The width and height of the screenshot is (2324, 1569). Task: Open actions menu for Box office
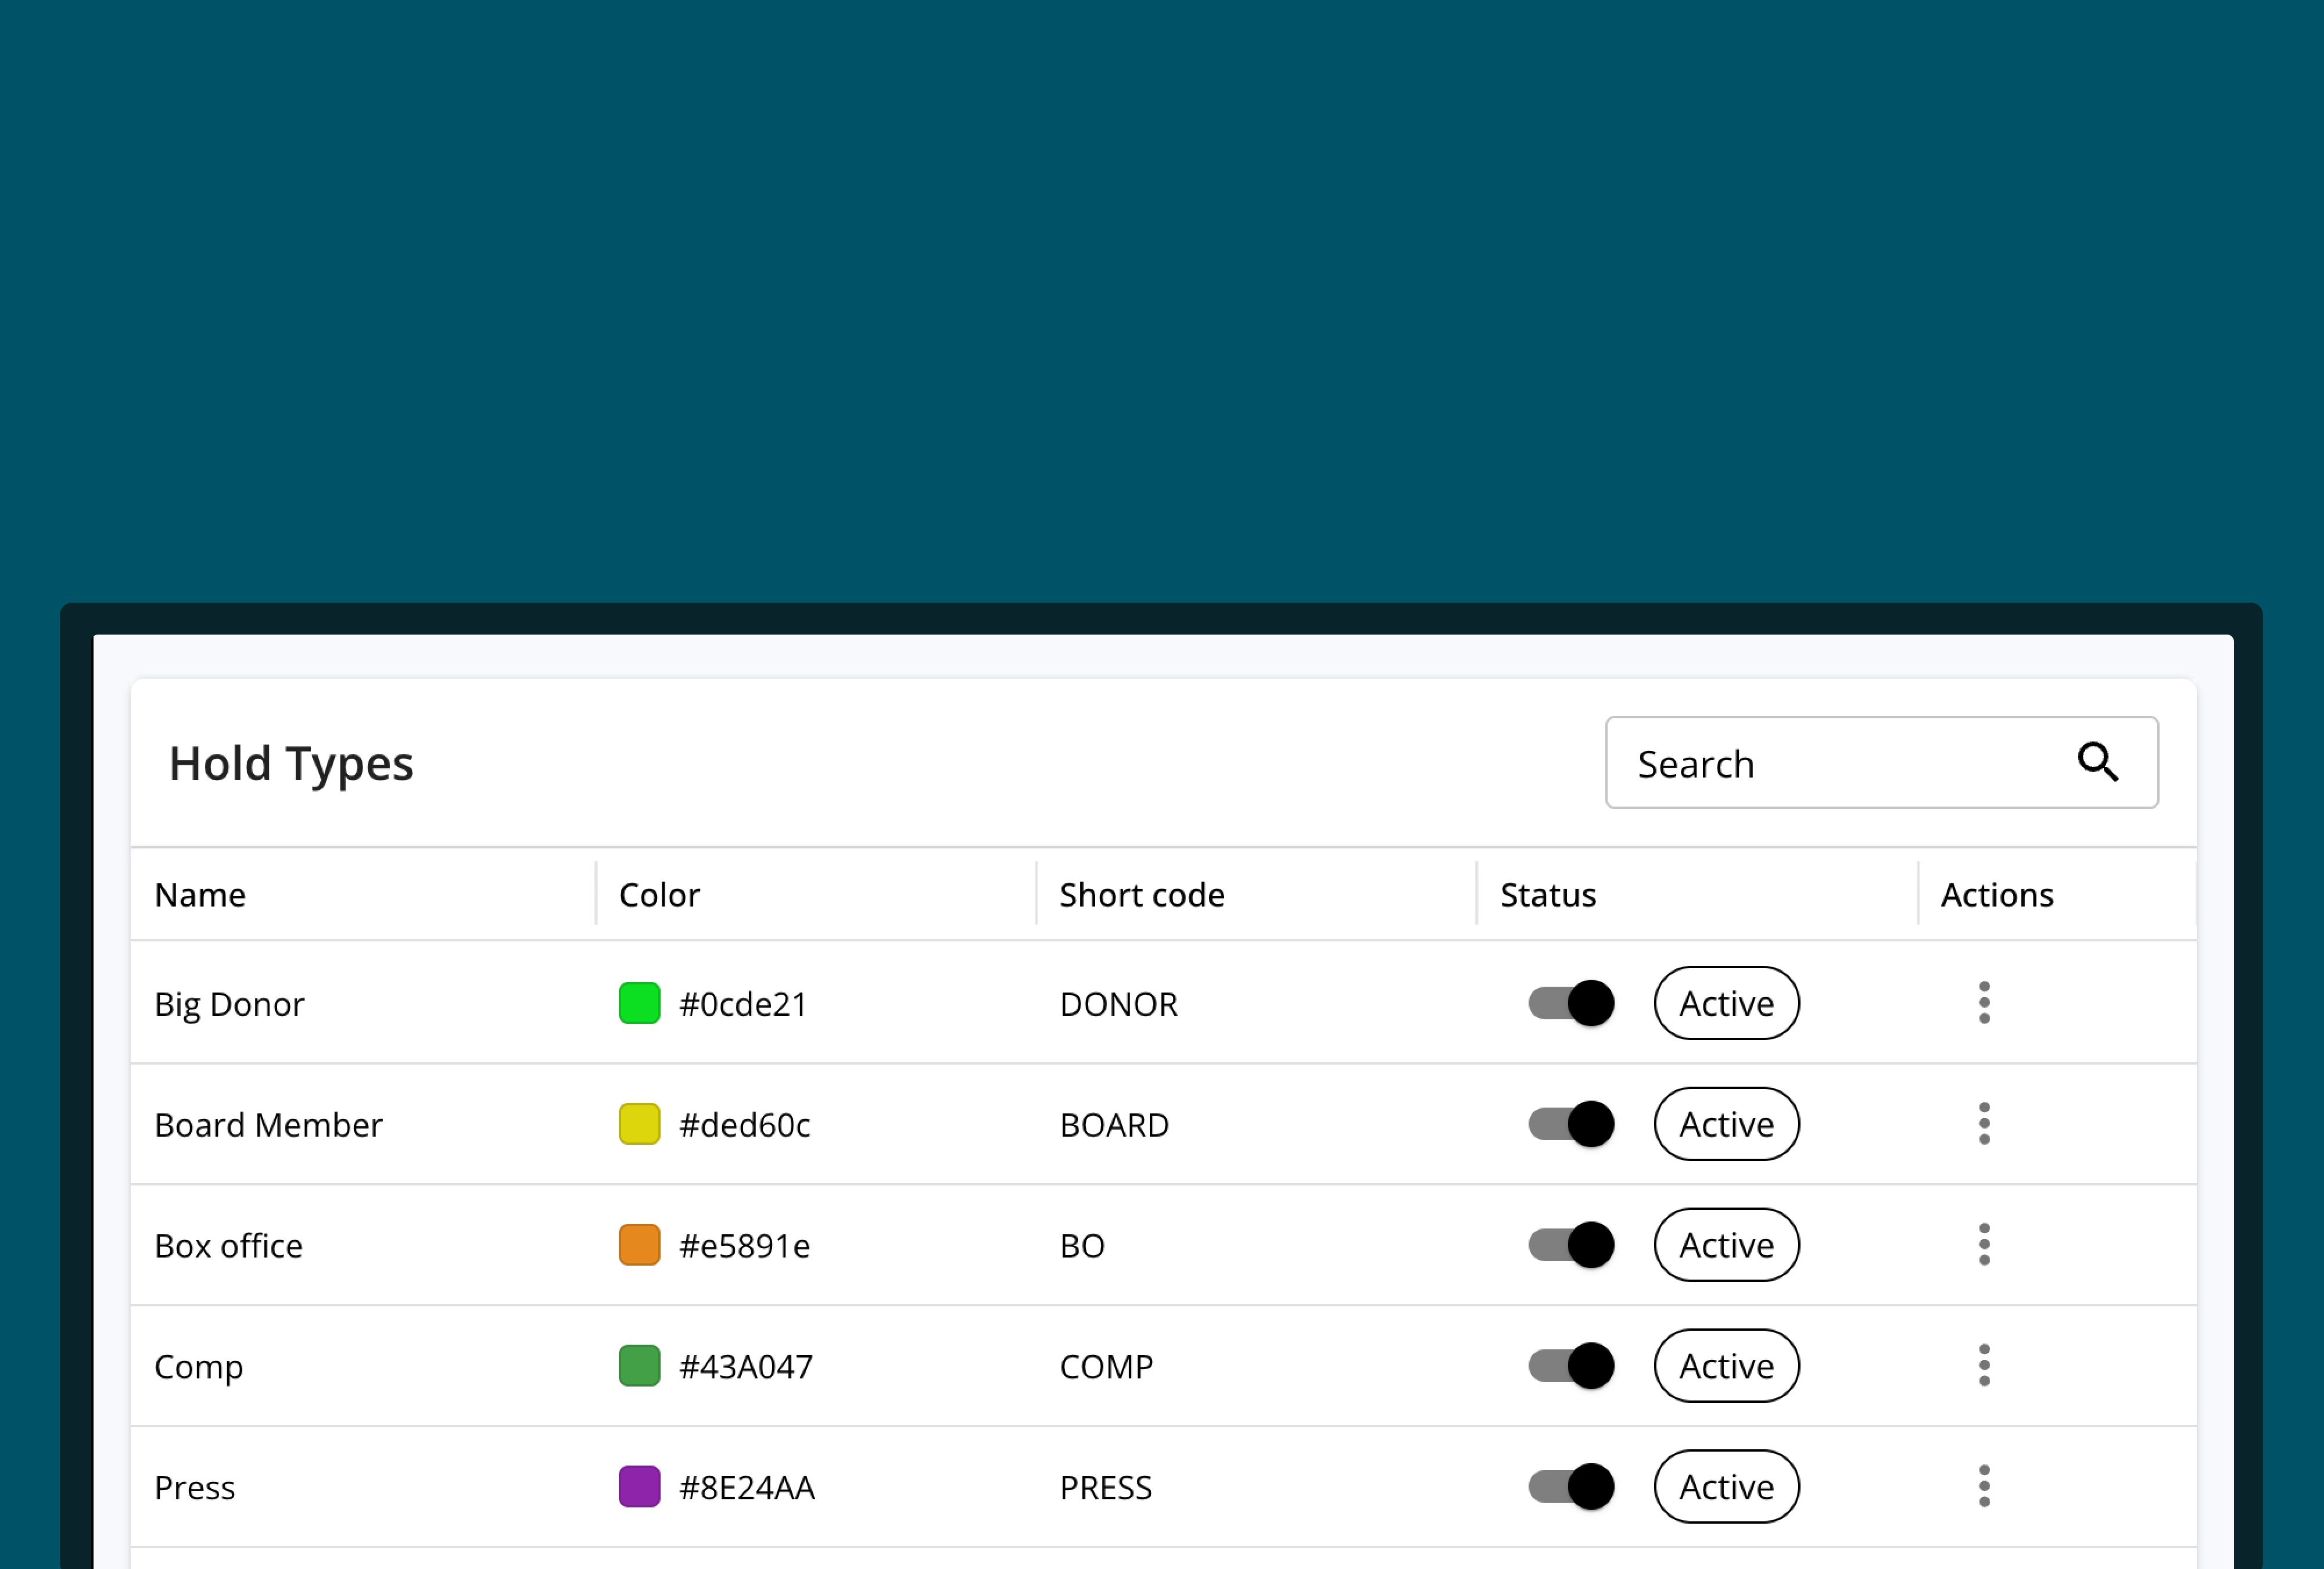1984,1245
